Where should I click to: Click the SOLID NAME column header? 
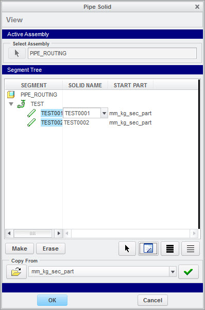[85, 85]
